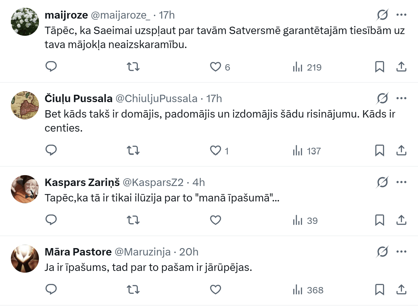Share Māra Pastore's tweet
The image size is (418, 306).
click(401, 290)
